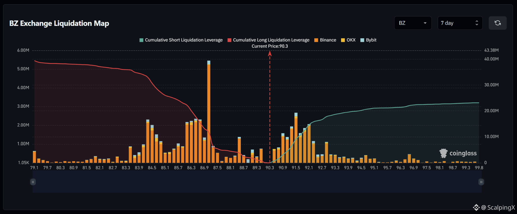517x214 pixels.
Task: Click the "1.00M" left axis label
Action: (x=23, y=144)
